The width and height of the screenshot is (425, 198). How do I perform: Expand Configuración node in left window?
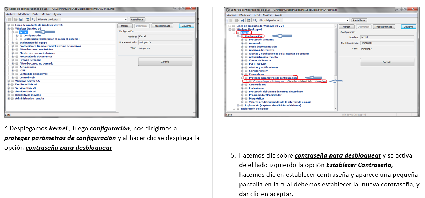click(17, 35)
